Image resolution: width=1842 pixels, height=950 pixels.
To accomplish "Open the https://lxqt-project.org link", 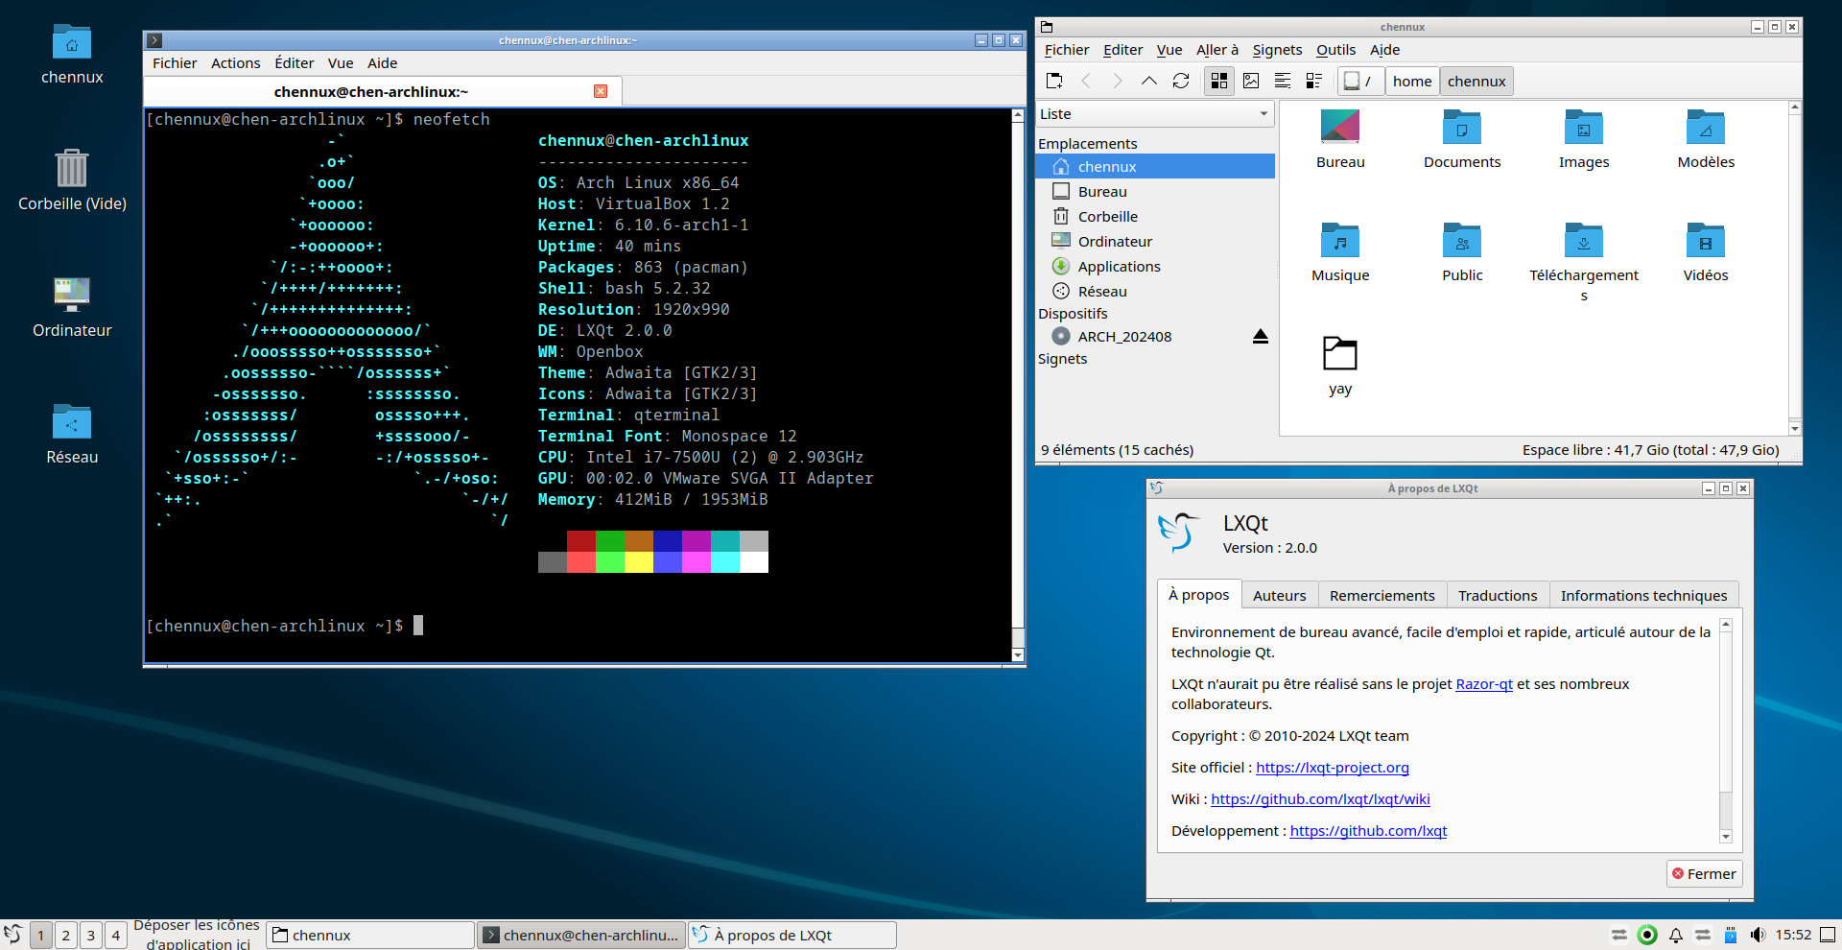I will coord(1333,768).
